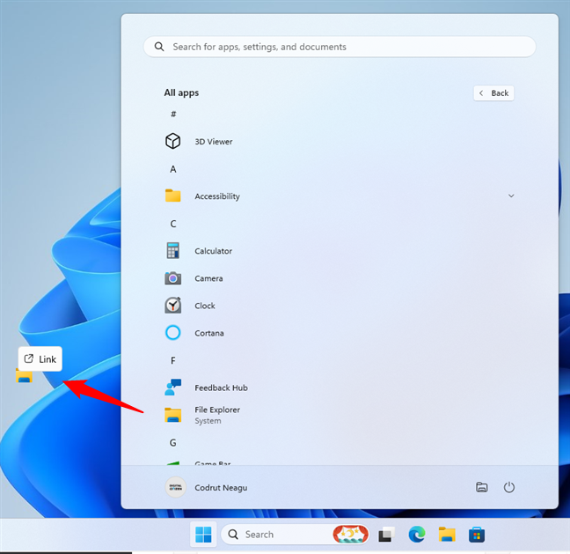
Task: Open the File Explorer folder shortcut beside power
Action: coord(482,487)
